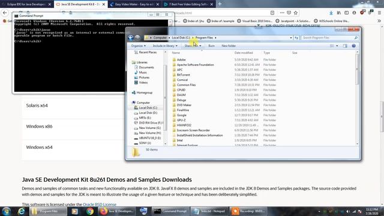Select Homegroup in the navigation pane
This screenshot has width=384, height=216.
click(x=144, y=92)
